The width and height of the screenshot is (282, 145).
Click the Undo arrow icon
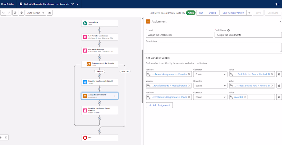tap(3, 13)
